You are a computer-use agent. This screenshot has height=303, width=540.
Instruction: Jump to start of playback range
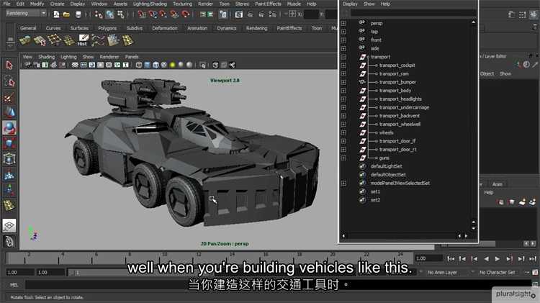(x=451, y=258)
